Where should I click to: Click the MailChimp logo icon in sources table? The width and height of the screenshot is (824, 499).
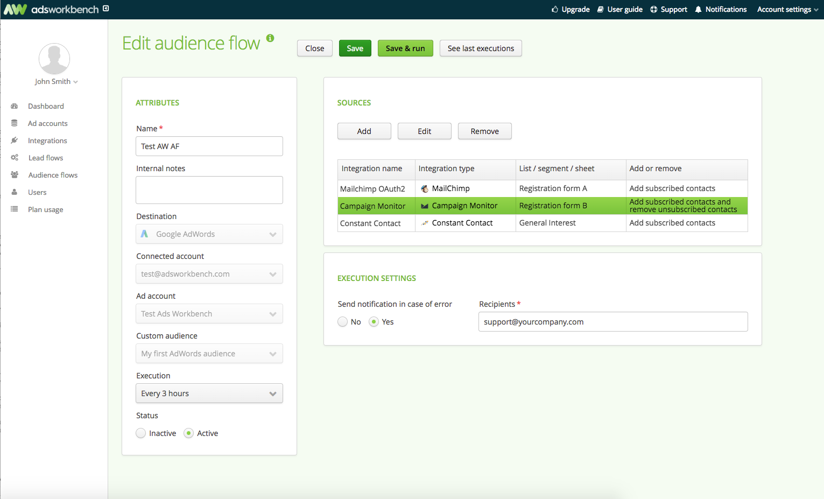click(x=425, y=189)
